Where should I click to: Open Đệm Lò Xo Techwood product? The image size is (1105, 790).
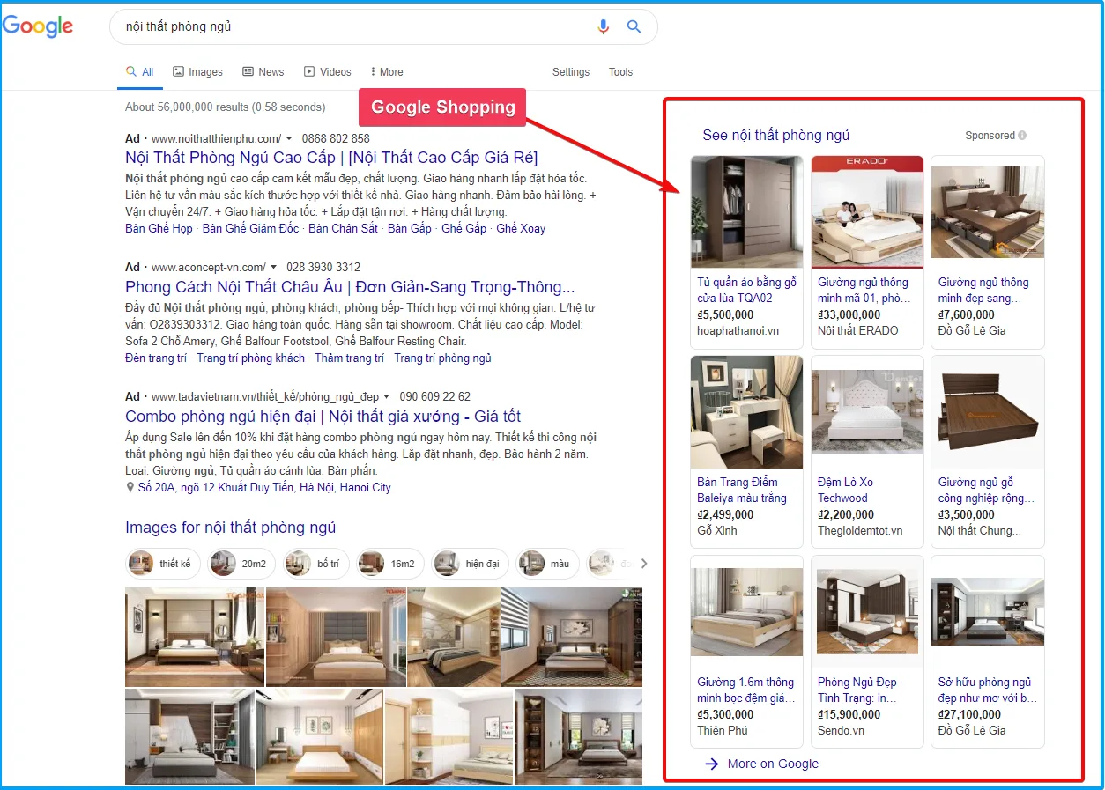(x=867, y=452)
